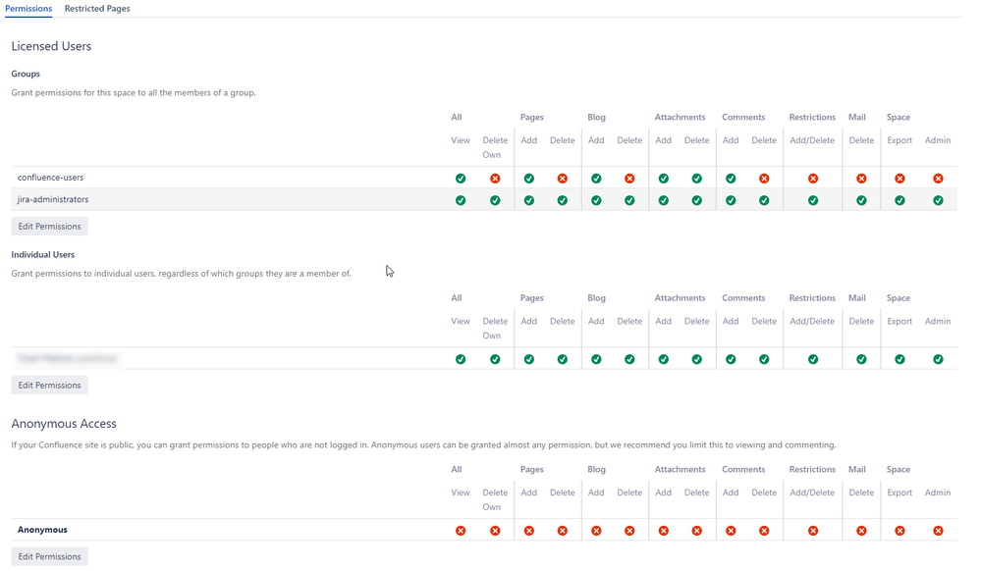The width and height of the screenshot is (981, 571).
Task: Click jira-administrators Mail Delete checkmark
Action: 861,200
